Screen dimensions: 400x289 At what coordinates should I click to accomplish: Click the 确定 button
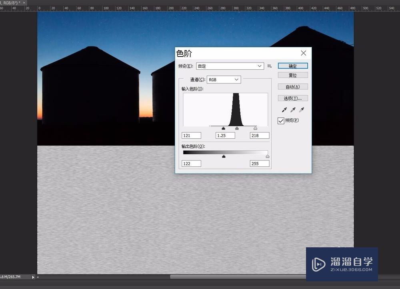pyautogui.click(x=293, y=66)
